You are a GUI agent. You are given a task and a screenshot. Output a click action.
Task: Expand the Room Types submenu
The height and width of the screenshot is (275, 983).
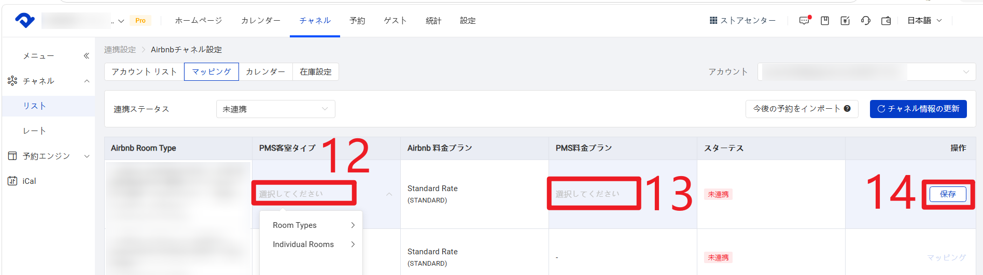coord(311,225)
